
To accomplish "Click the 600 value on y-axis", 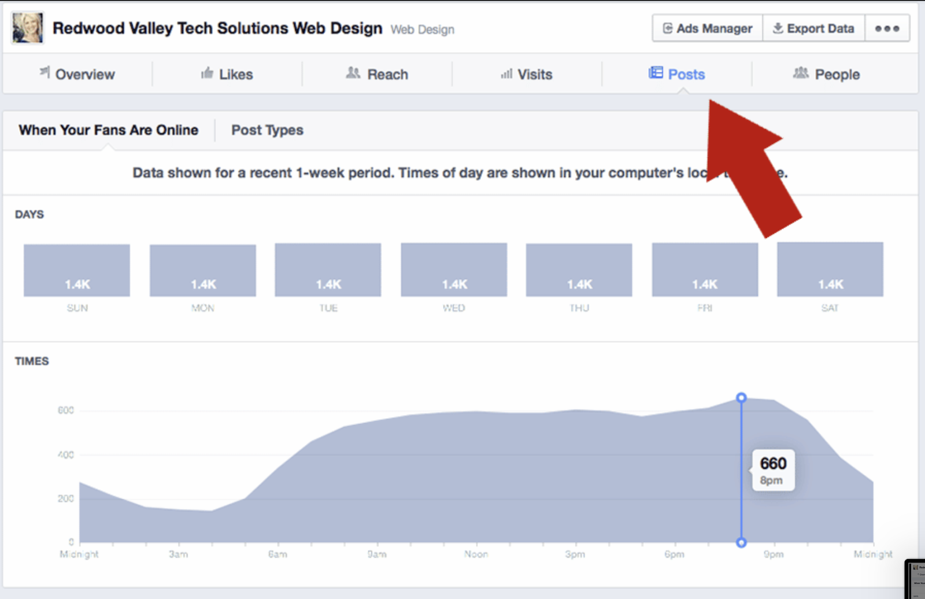I will 66,411.
